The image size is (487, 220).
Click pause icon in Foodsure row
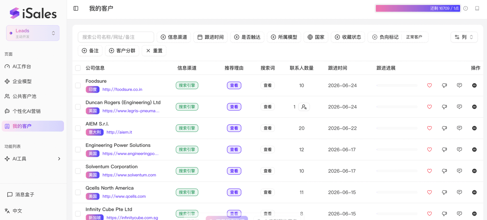tap(474, 85)
